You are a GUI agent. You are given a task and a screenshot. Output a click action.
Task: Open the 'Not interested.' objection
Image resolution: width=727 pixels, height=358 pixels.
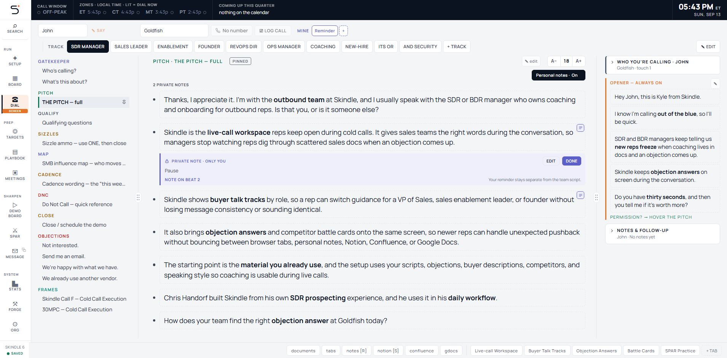click(60, 245)
